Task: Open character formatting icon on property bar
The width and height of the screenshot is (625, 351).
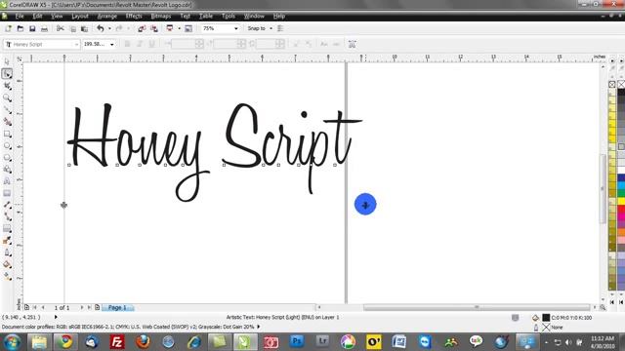Action: pyautogui.click(x=352, y=44)
